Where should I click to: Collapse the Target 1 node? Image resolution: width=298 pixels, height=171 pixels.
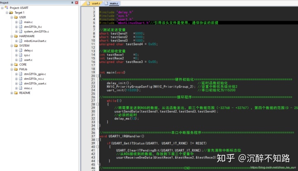[7, 12]
